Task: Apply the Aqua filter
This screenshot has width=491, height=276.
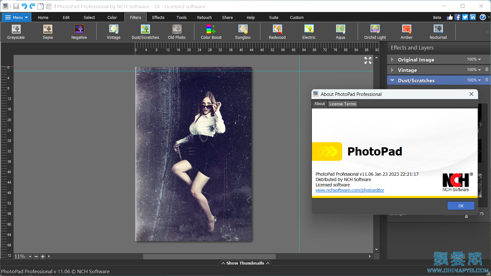Action: [340, 32]
